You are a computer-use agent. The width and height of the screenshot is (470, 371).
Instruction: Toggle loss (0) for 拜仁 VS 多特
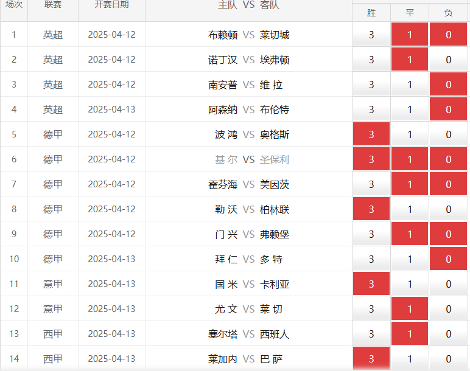coord(448,258)
